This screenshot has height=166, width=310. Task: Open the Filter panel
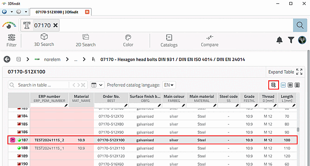(x=12, y=40)
